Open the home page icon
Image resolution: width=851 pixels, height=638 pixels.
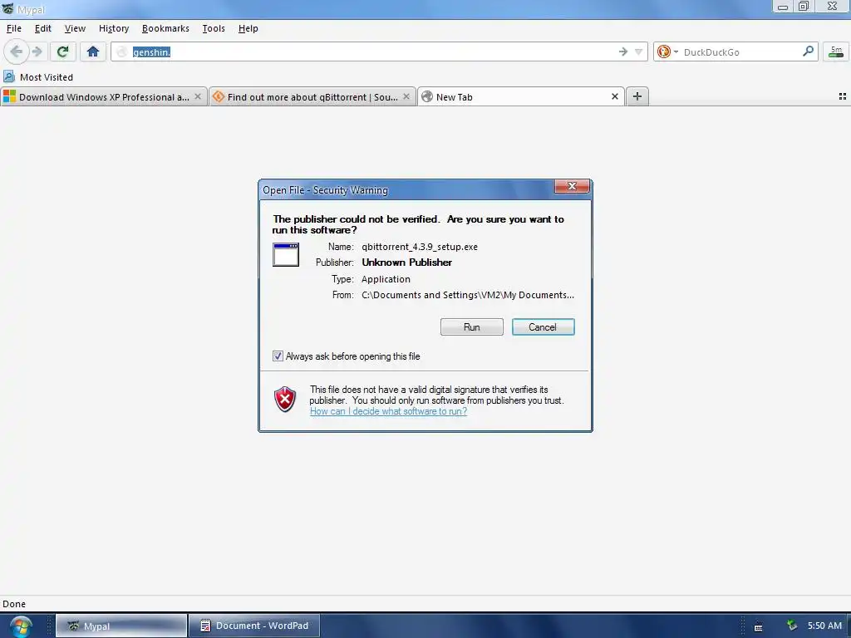93,52
